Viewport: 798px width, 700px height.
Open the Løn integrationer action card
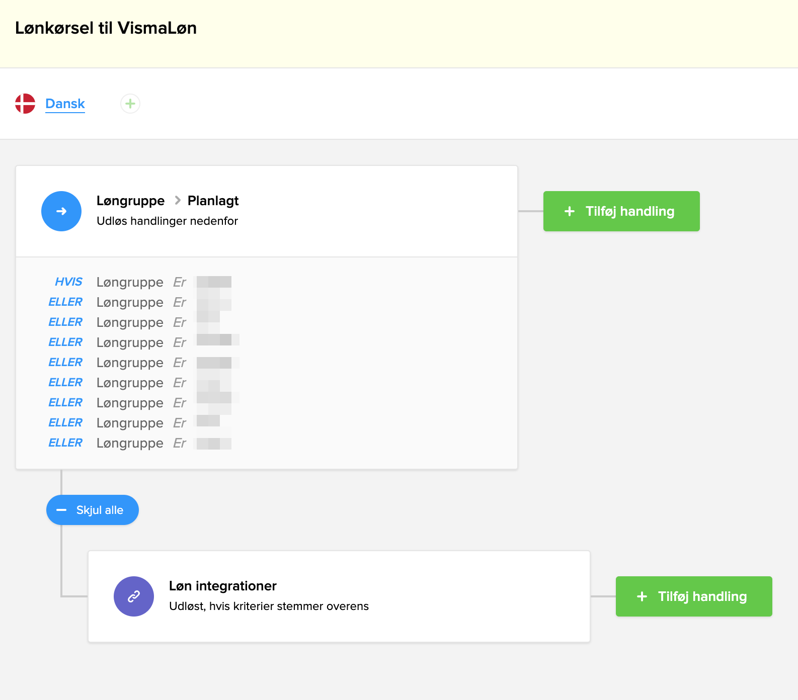coord(339,596)
